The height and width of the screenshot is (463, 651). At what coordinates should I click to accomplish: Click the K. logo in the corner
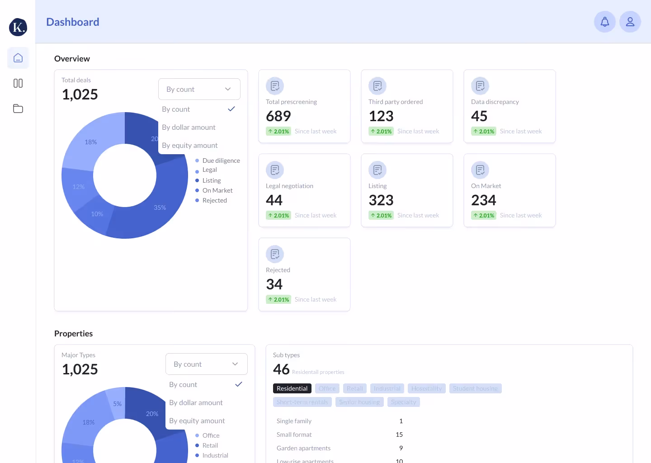(x=18, y=27)
